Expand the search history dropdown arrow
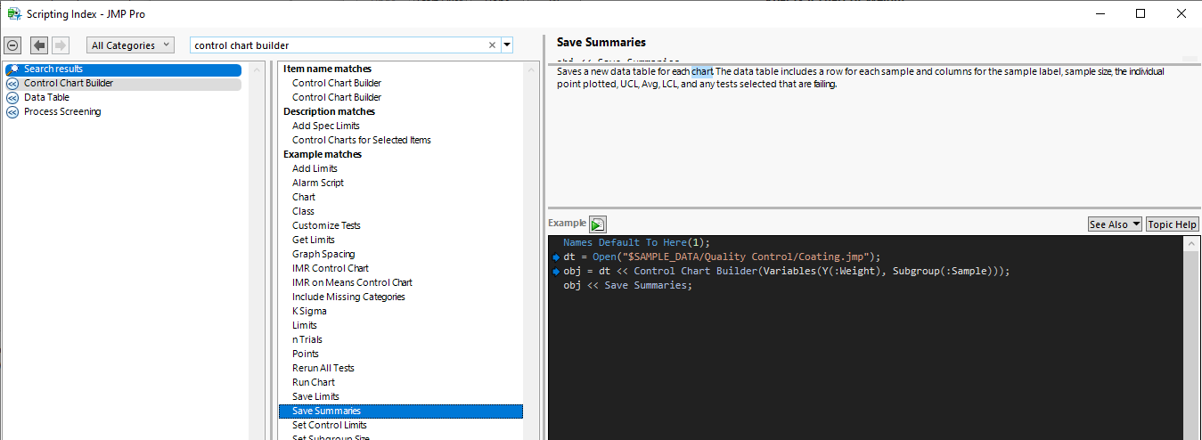Viewport: 1202px width, 440px height. 507,45
